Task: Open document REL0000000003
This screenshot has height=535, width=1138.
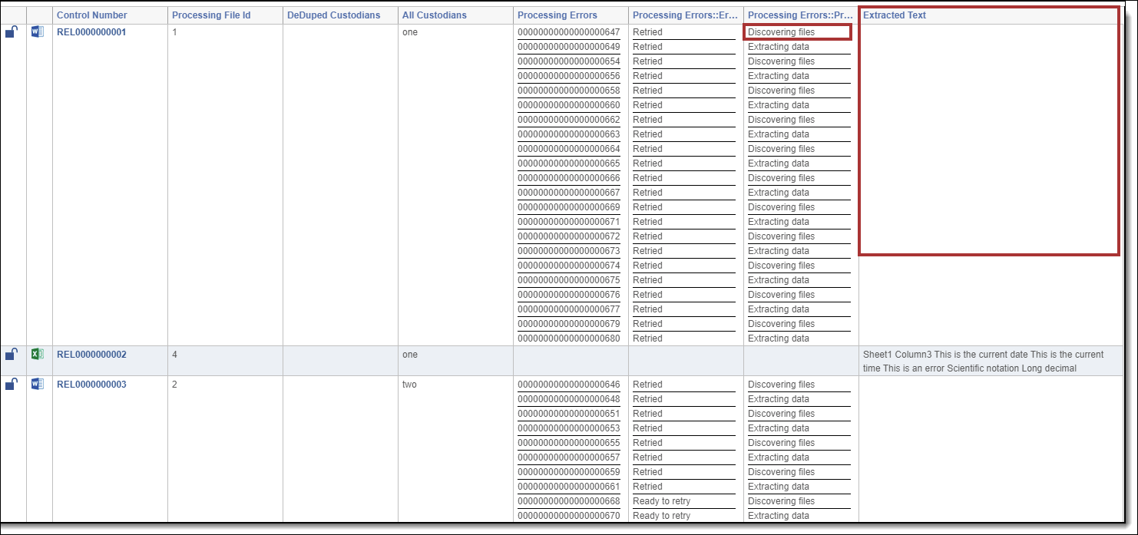Action: (x=91, y=385)
